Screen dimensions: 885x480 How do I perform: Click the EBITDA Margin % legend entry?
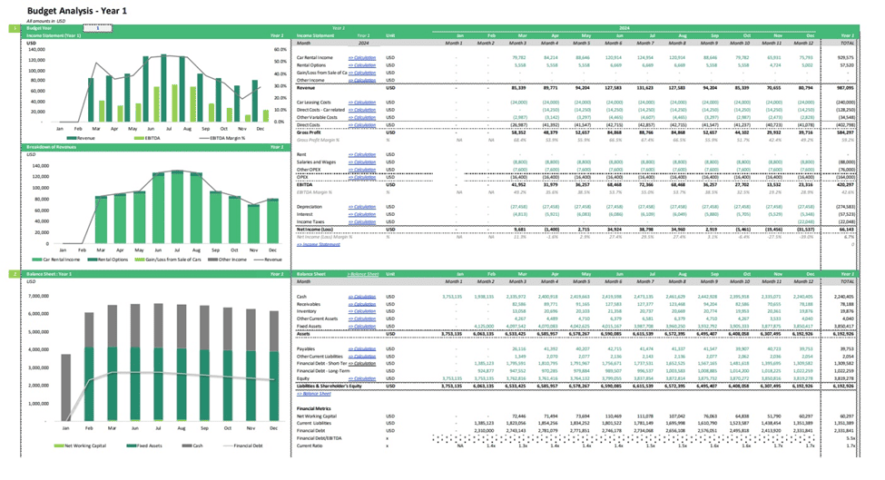tap(221, 138)
